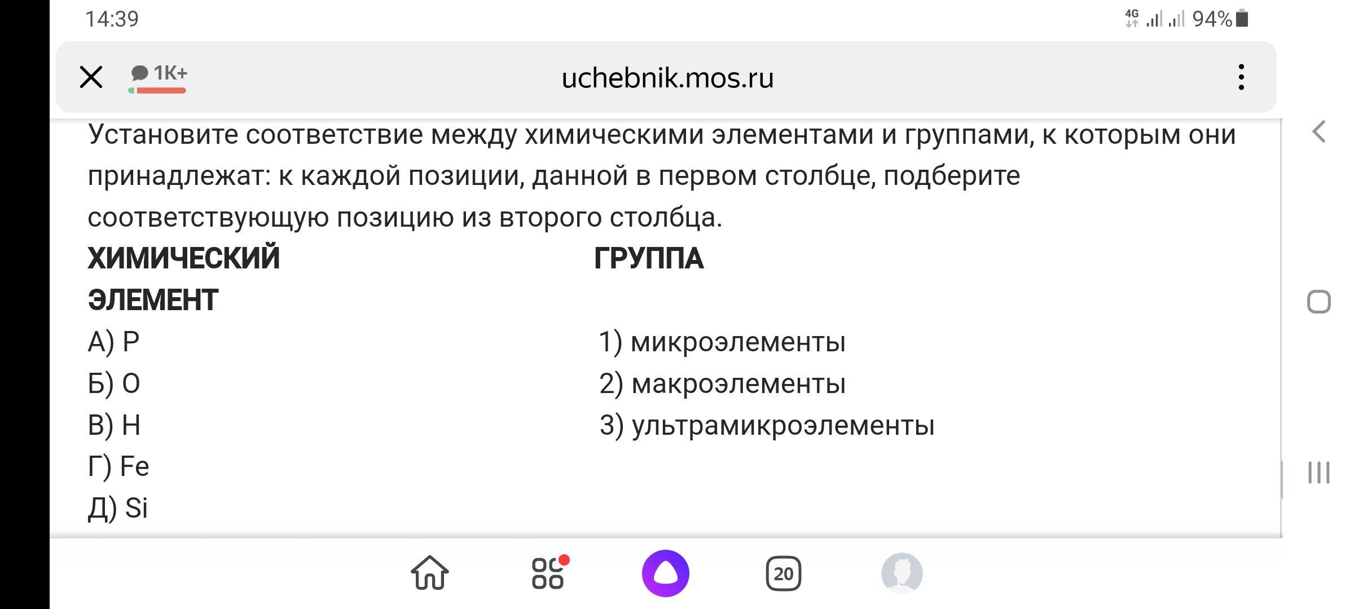Image resolution: width=1354 pixels, height=609 pixels.
Task: Close the browser tab with X icon
Action: tap(91, 77)
